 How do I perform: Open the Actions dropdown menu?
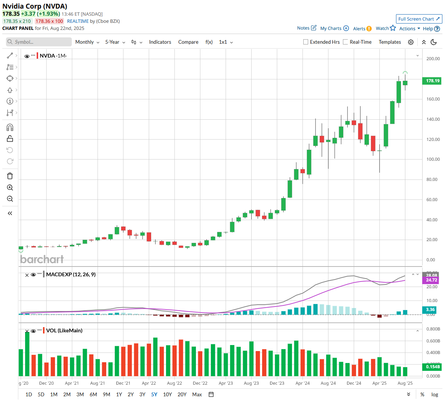409,28
